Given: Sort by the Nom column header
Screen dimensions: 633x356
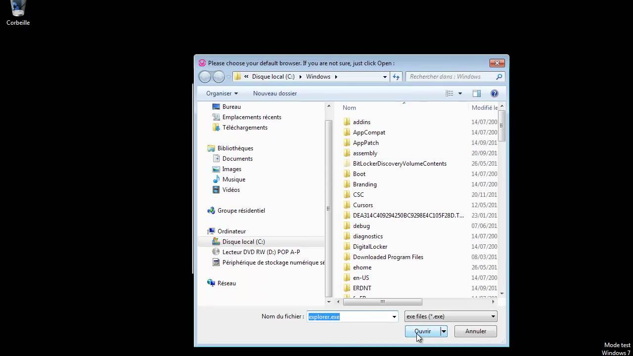Looking at the screenshot, I should (349, 108).
